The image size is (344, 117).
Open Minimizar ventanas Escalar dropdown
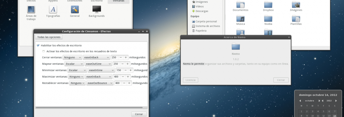coord(77,70)
